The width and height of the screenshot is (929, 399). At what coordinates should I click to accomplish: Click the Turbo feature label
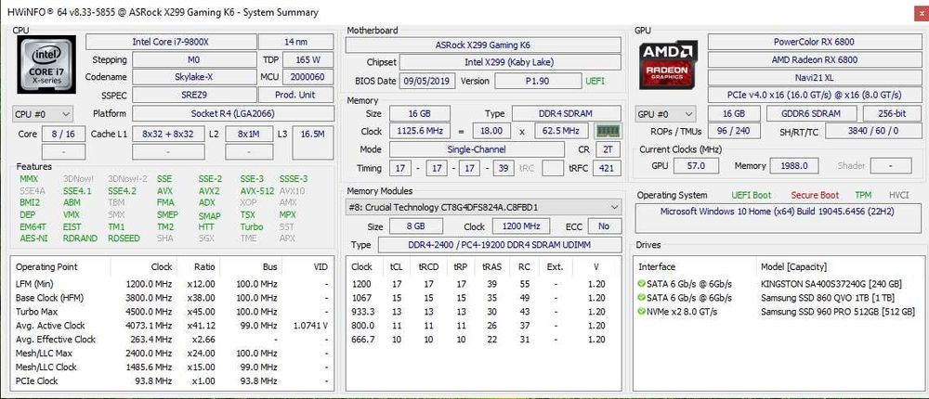(251, 226)
